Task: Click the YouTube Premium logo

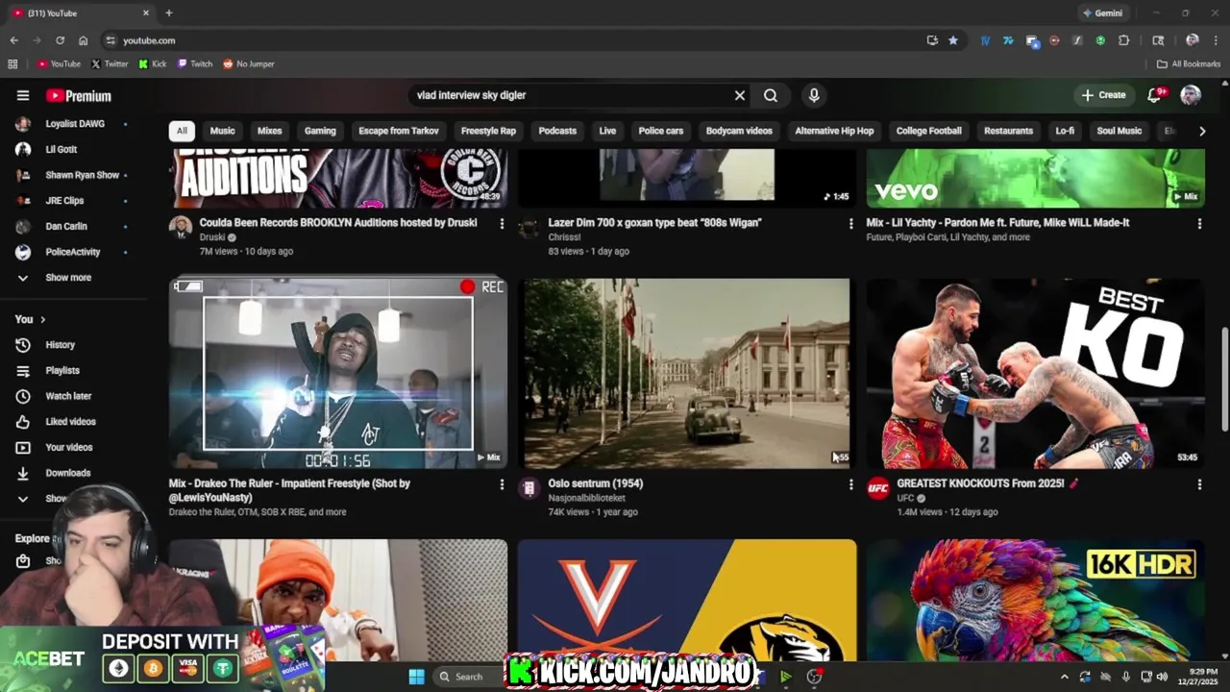Action: click(79, 96)
